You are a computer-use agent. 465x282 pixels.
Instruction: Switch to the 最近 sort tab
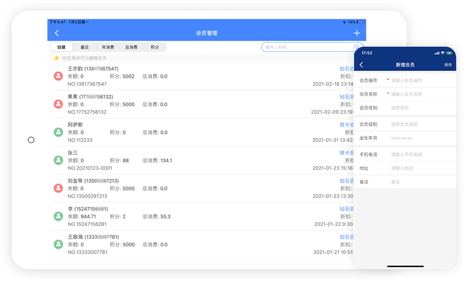84,48
